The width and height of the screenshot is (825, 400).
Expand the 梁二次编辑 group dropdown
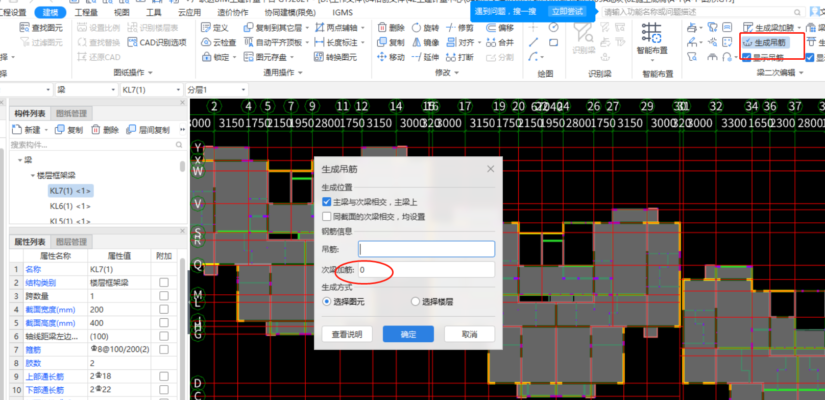pyautogui.click(x=801, y=73)
